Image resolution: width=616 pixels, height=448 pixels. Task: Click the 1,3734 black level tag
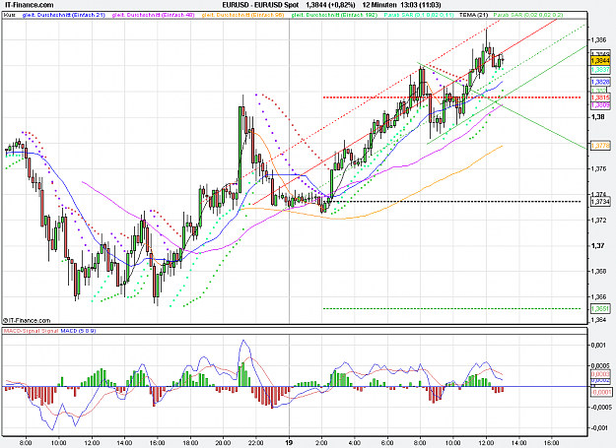point(600,202)
